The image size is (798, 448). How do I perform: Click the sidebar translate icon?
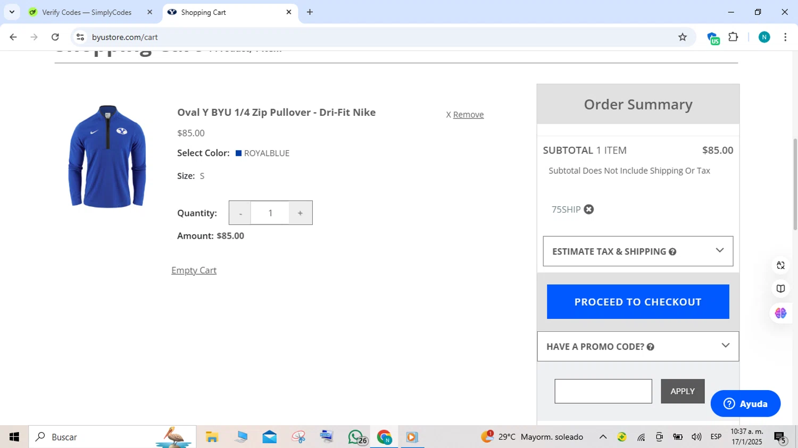pos(780,265)
